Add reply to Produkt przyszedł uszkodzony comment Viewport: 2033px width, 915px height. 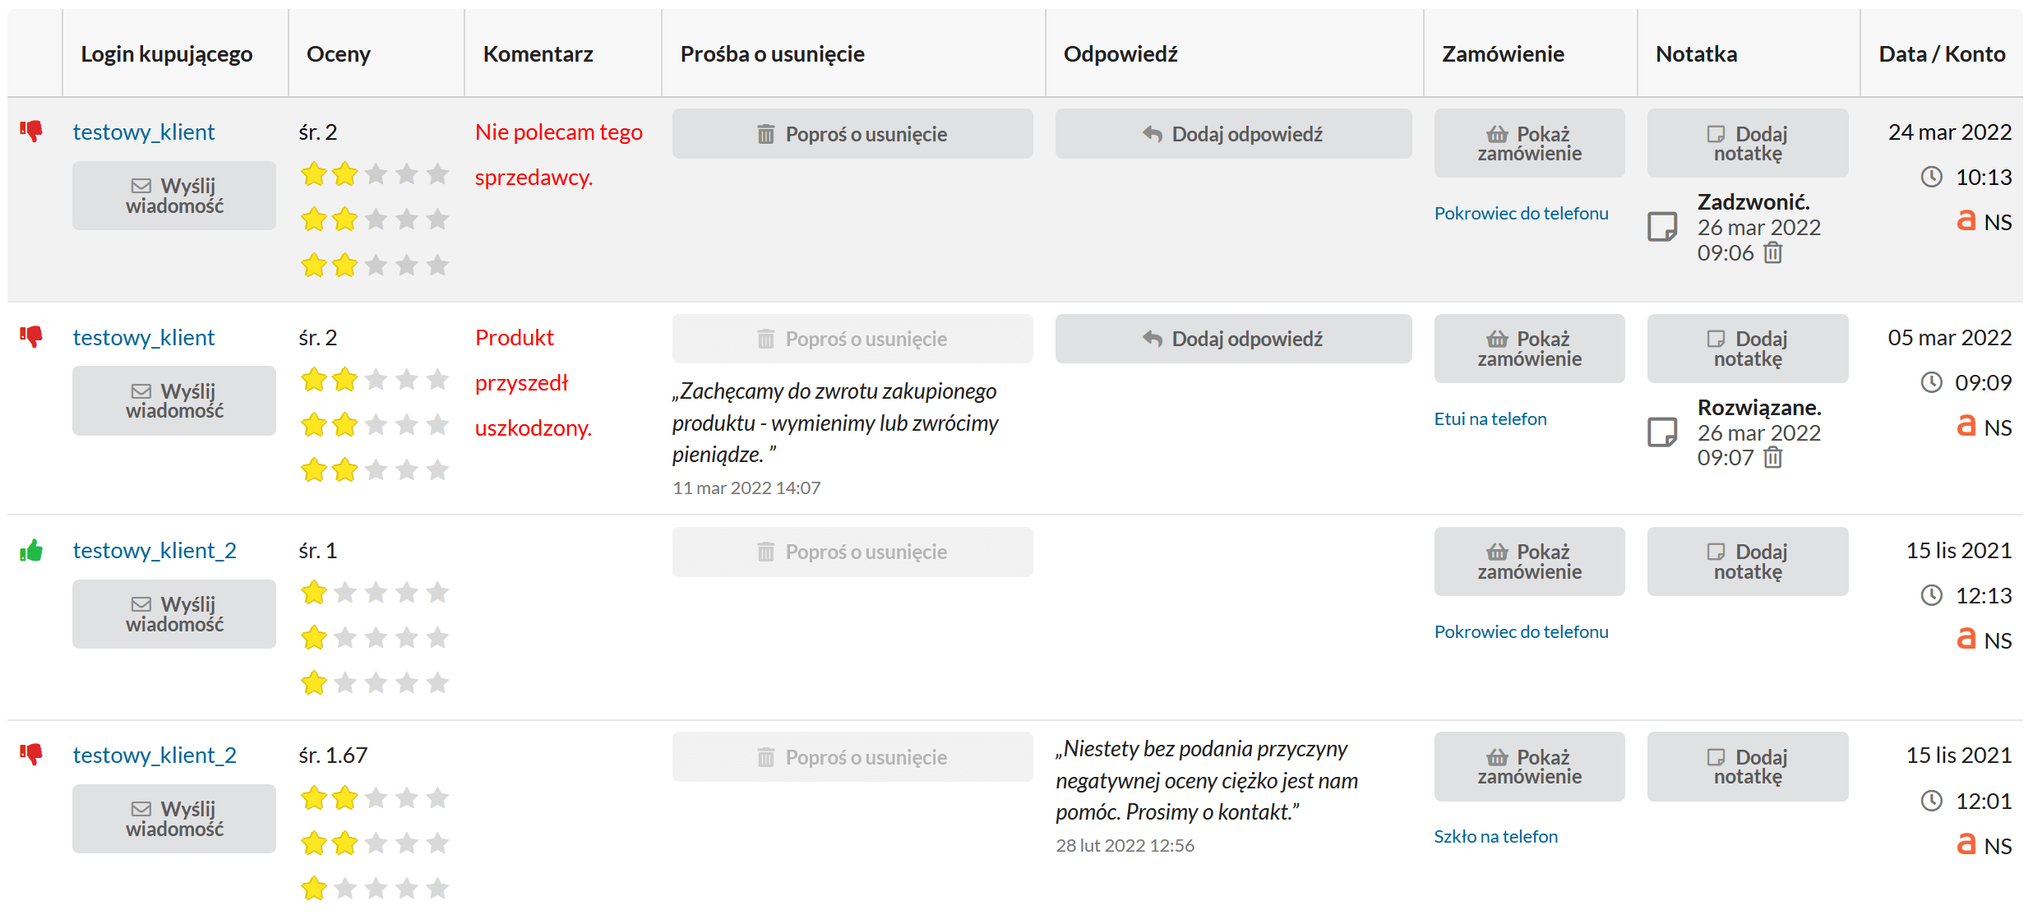(x=1232, y=339)
